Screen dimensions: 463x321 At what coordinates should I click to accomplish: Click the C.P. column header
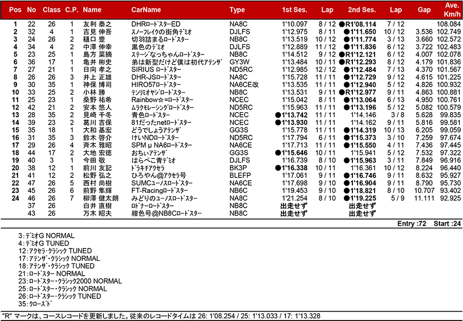(72, 10)
